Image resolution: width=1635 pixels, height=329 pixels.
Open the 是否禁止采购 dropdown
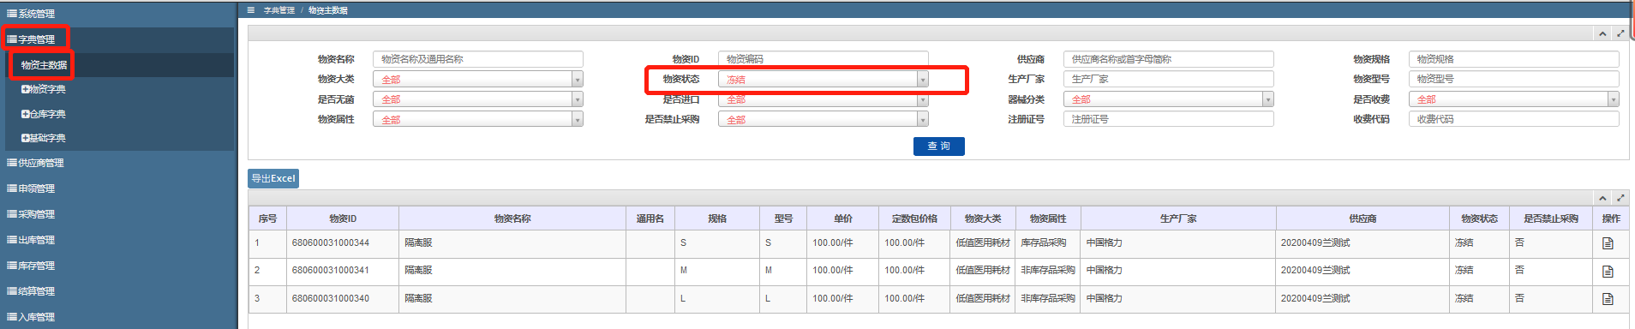pyautogui.click(x=823, y=119)
